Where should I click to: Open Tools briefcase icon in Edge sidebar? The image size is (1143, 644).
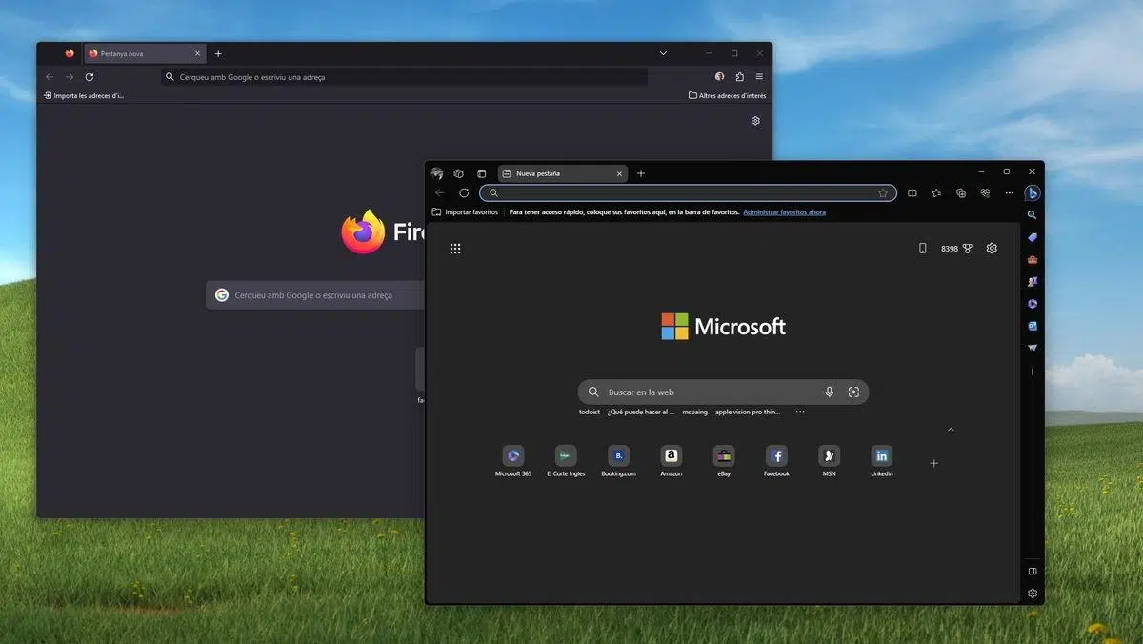tap(1033, 260)
